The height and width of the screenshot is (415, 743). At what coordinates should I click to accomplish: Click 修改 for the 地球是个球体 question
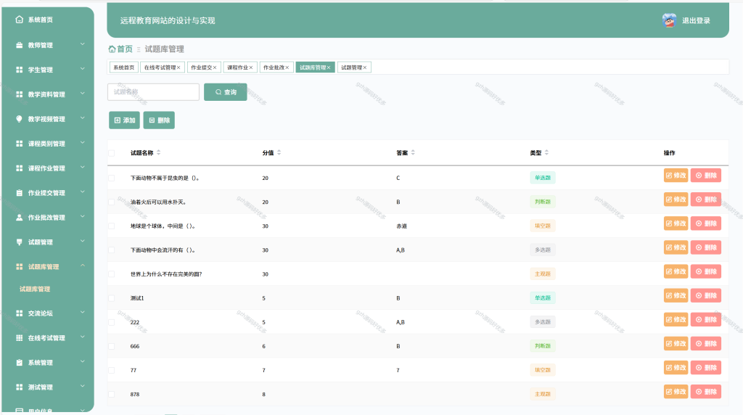click(676, 223)
